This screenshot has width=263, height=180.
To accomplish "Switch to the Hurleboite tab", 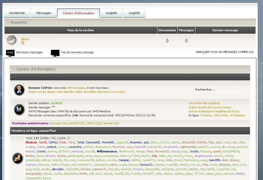I will click(x=17, y=13).
